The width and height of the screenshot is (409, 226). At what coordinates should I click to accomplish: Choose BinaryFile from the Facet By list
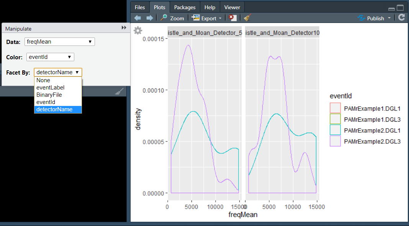coord(49,95)
